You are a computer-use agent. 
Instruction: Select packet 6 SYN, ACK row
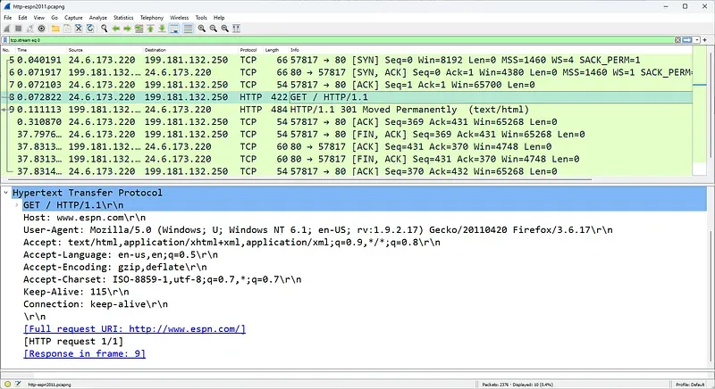pos(347,72)
